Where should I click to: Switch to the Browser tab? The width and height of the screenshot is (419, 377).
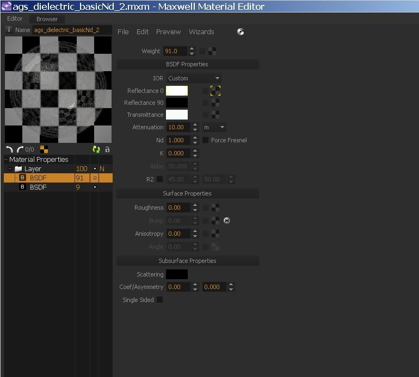(x=47, y=19)
